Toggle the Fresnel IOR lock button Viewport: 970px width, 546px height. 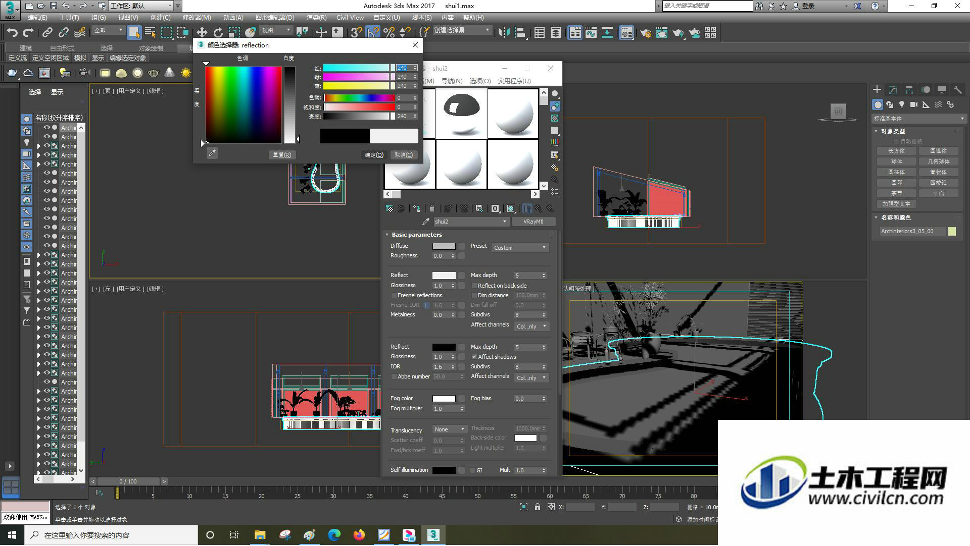[426, 305]
